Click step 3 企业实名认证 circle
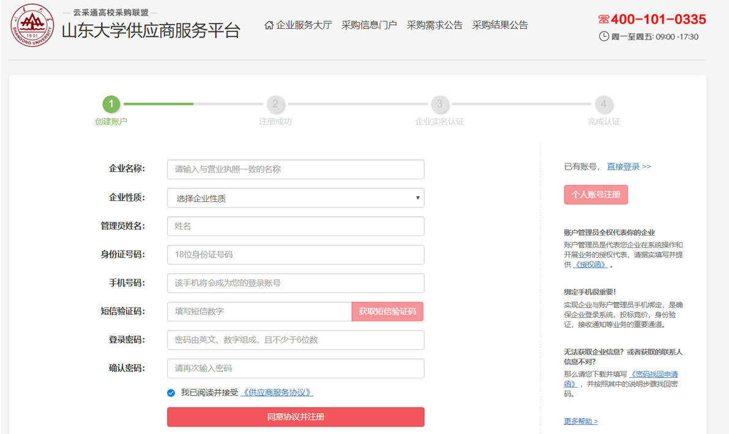Screen dimensions: 729x434 click(439, 104)
